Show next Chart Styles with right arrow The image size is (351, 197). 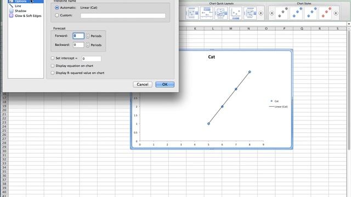[336, 13]
